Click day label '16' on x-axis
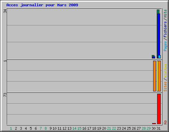 click(84, 128)
